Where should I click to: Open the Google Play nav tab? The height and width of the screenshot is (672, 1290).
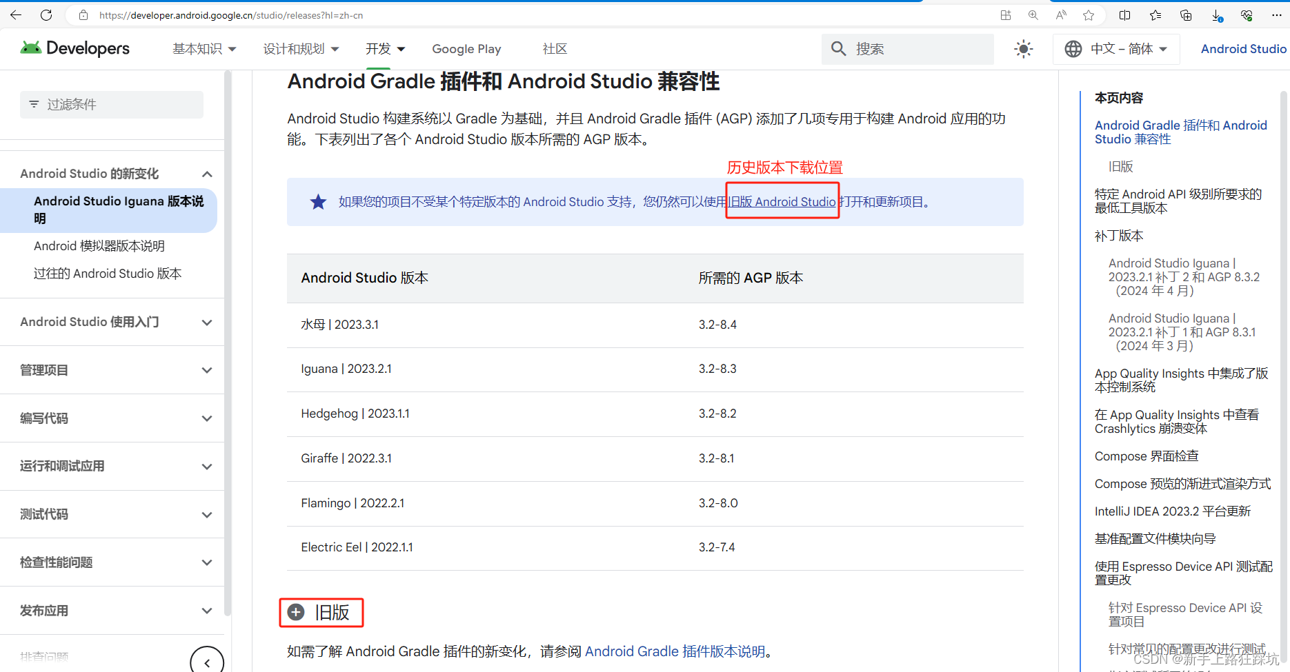tap(466, 49)
